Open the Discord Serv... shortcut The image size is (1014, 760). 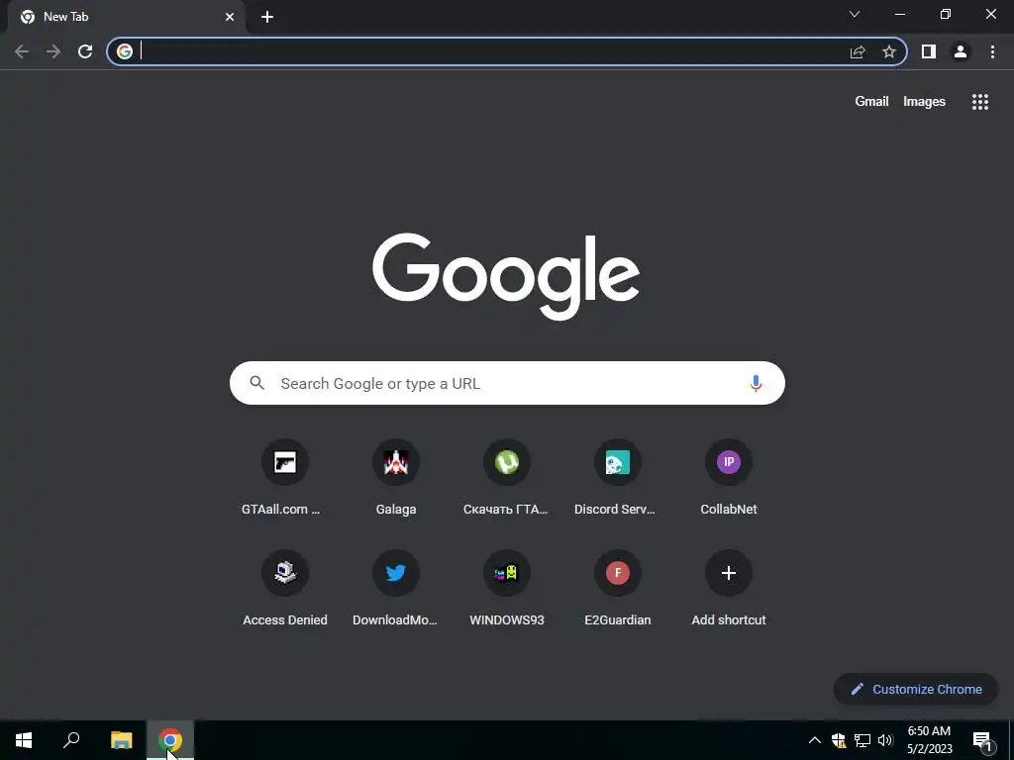618,478
